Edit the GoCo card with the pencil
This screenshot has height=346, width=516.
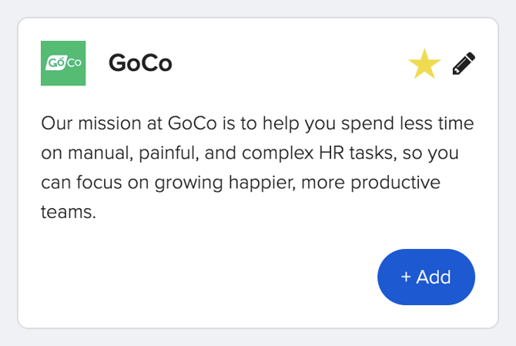464,63
